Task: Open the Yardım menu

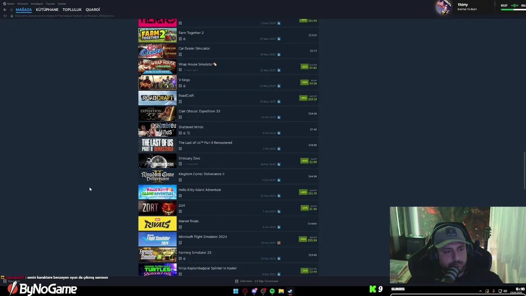Action: [x=62, y=4]
